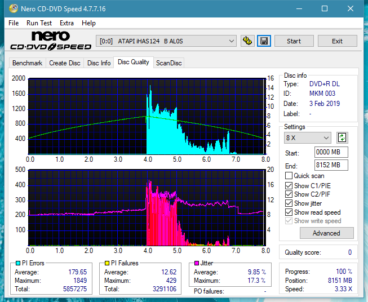Open the Run Test menu

(x=39, y=23)
